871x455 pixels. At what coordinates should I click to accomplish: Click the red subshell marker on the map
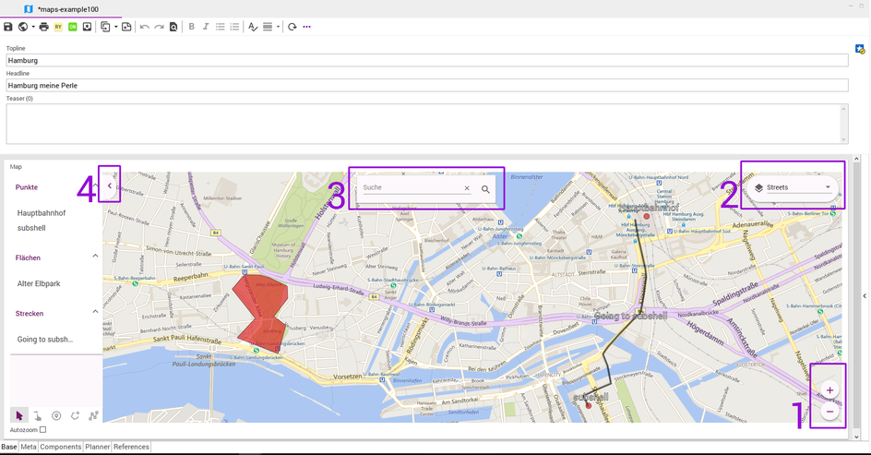coord(589,405)
